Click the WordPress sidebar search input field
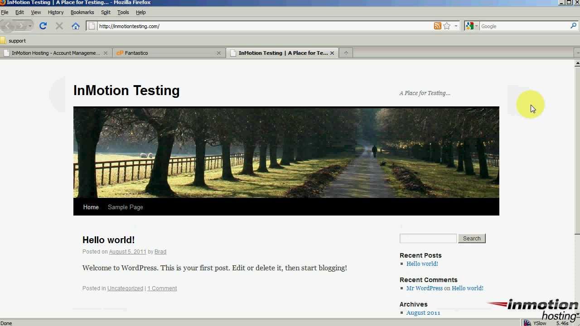This screenshot has width=580, height=326. pos(428,238)
